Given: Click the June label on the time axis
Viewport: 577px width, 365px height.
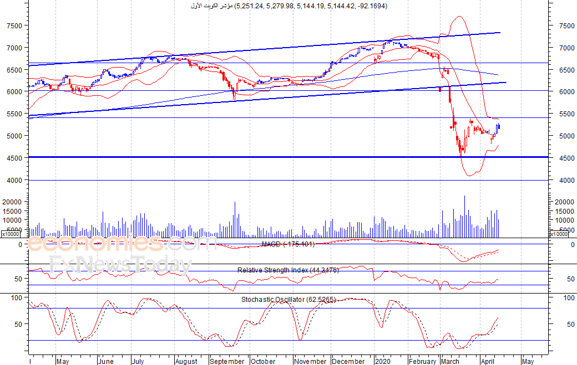Looking at the screenshot, I should tap(106, 361).
